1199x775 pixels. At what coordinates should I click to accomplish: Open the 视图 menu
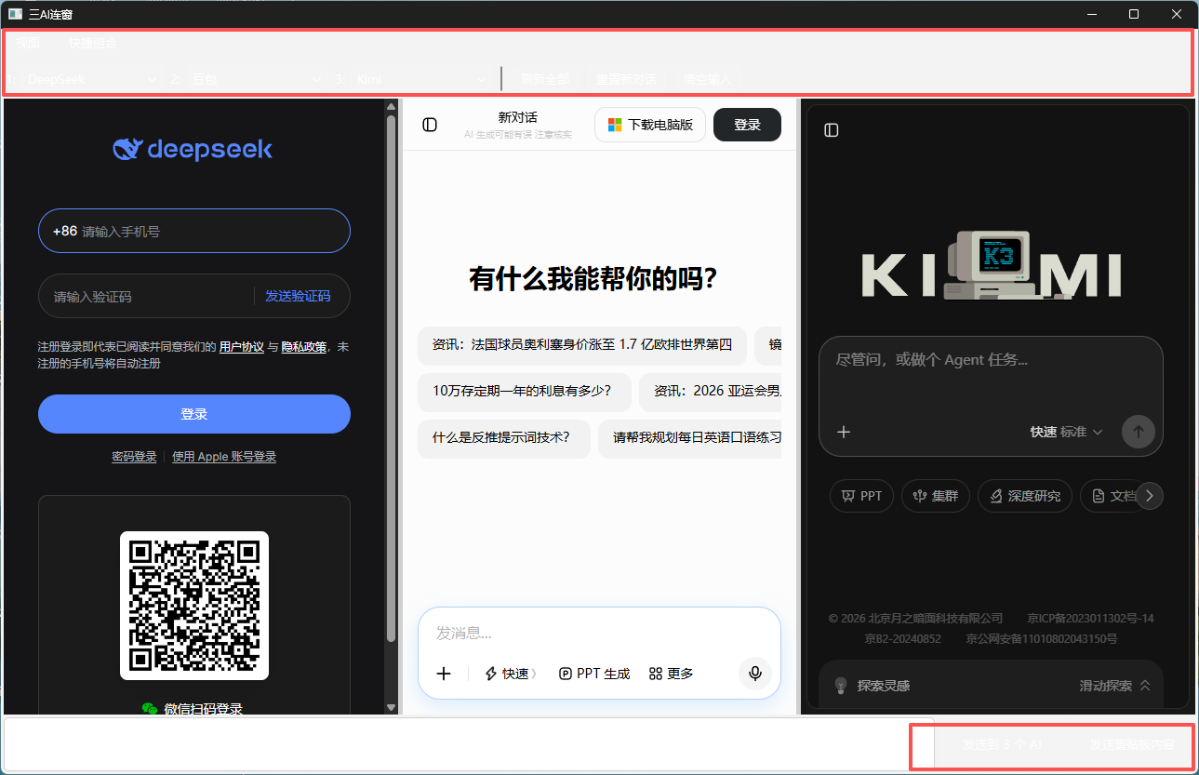(x=28, y=43)
